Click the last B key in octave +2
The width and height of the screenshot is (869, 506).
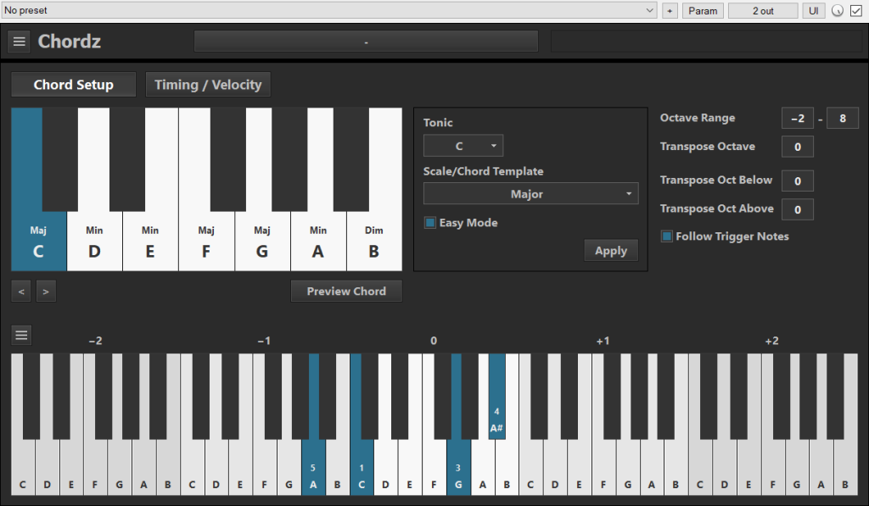(845, 468)
